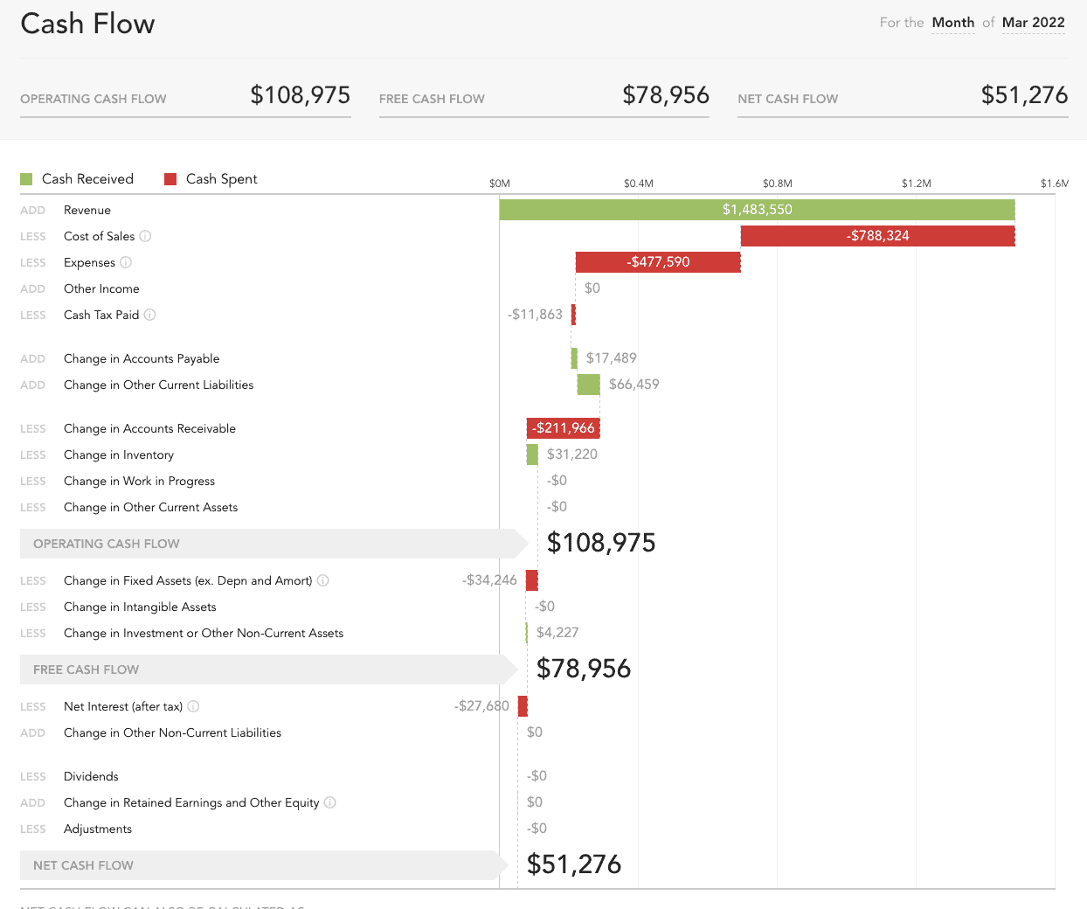
Task: Click the red Cost of Sales bar -$788,324
Action: point(878,236)
